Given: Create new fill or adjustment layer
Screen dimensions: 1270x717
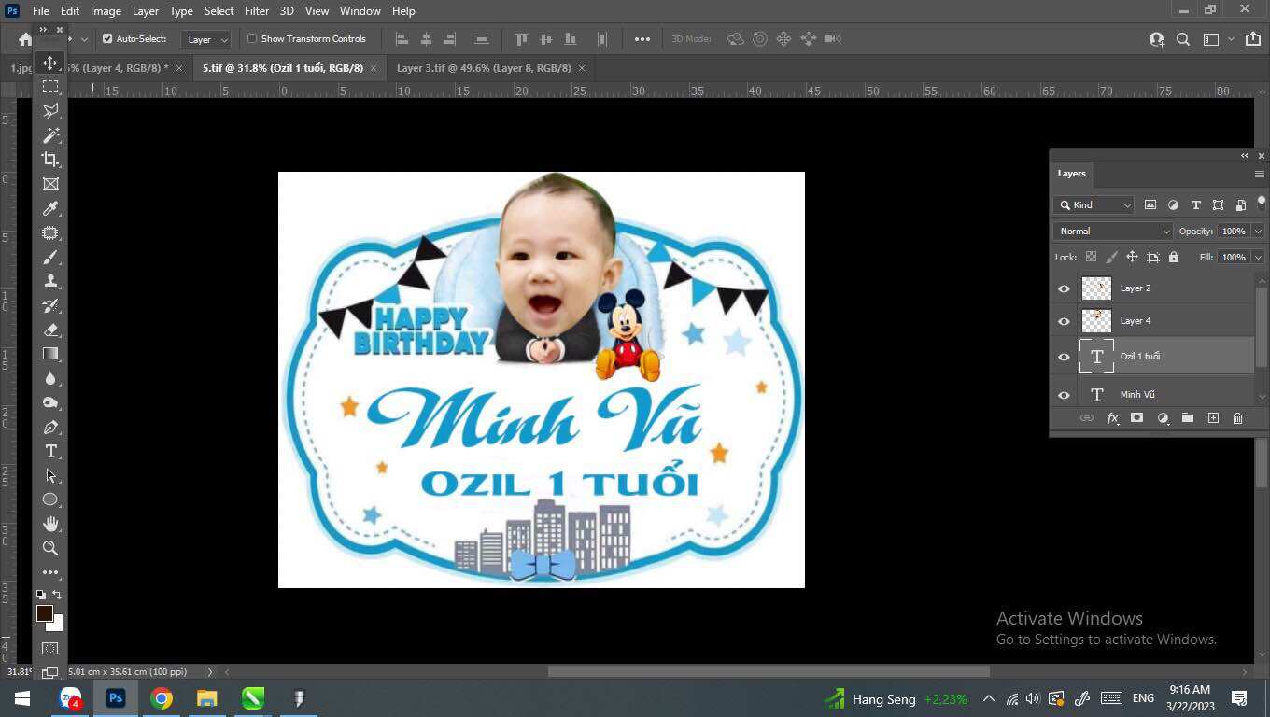Looking at the screenshot, I should (1163, 418).
